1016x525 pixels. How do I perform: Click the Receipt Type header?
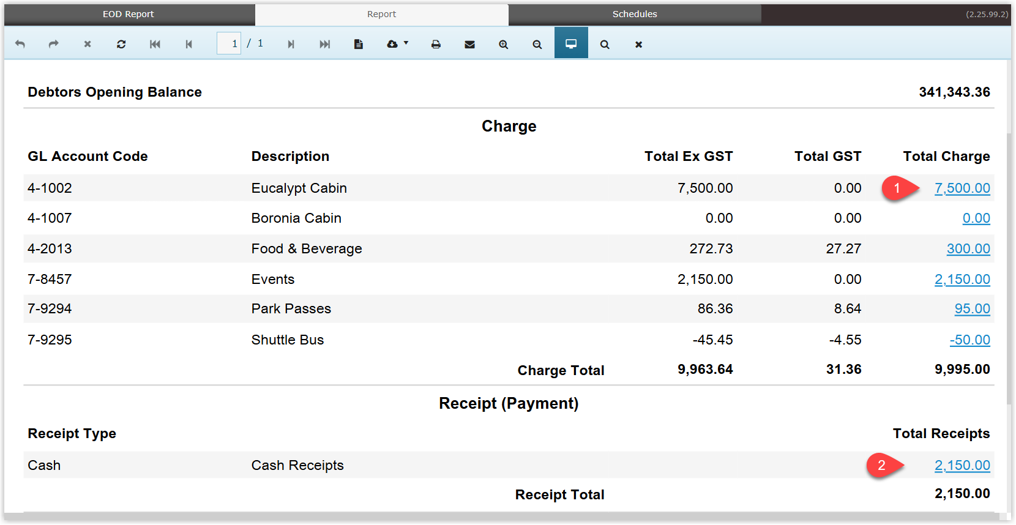pos(72,434)
